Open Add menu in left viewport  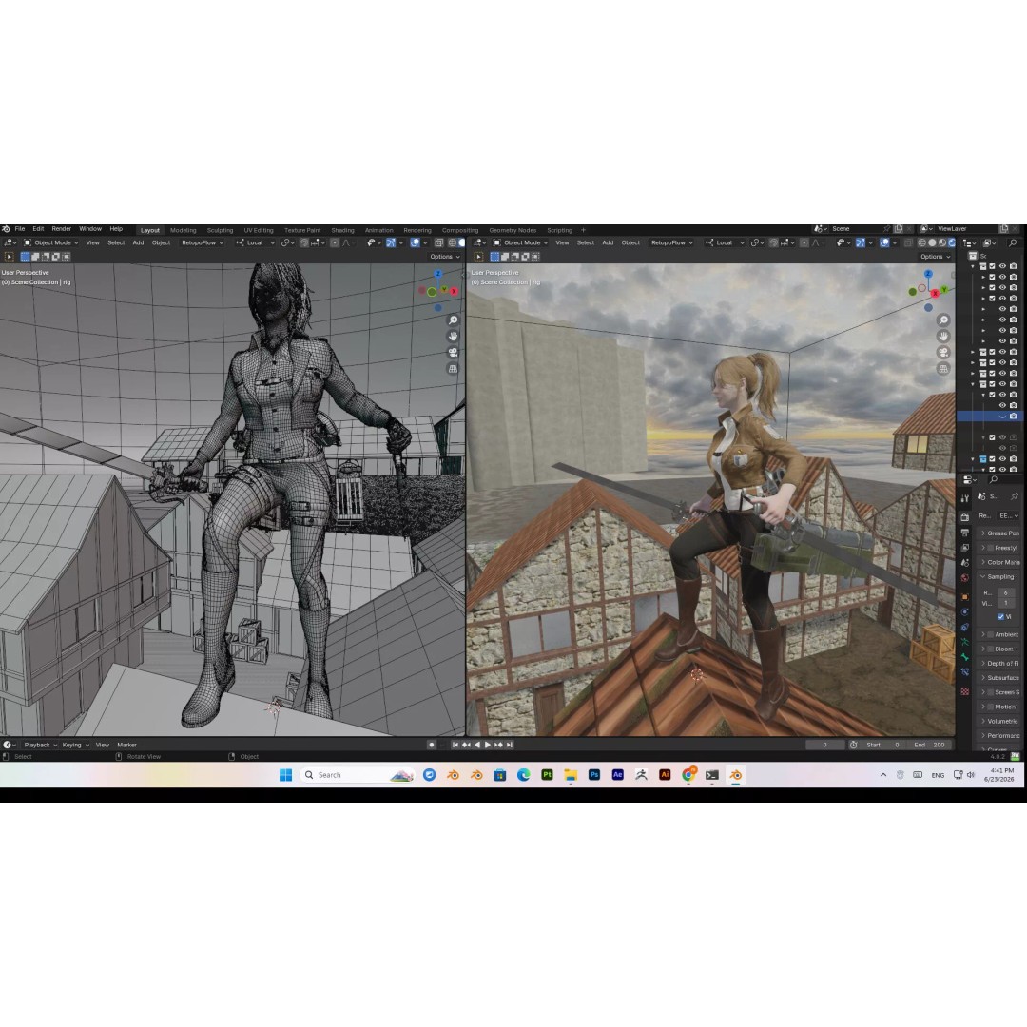(x=138, y=242)
